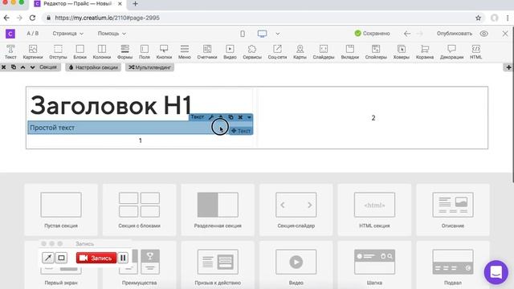
Task: Choose the Разделенная секция template
Action: (x=218, y=210)
